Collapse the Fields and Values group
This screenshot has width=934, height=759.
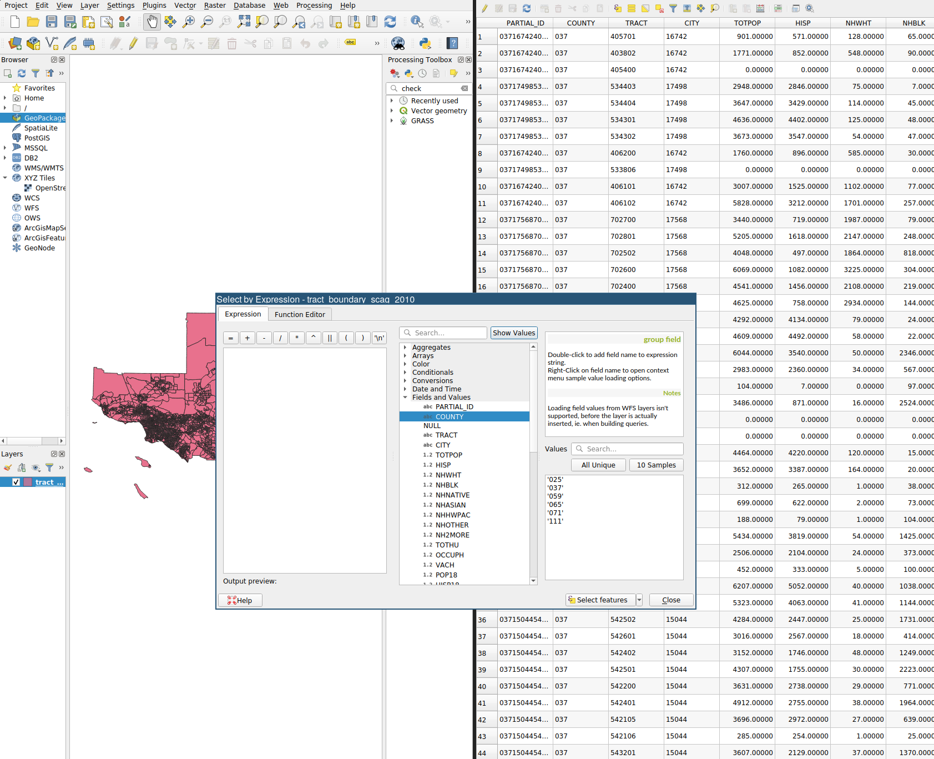coord(405,398)
